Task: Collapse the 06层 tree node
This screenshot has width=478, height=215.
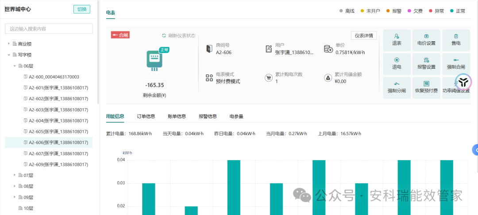Action: [14, 66]
